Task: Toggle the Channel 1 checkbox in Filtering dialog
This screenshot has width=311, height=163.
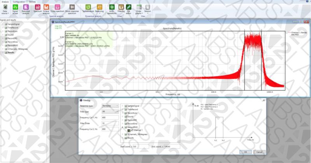Action: click(132, 130)
